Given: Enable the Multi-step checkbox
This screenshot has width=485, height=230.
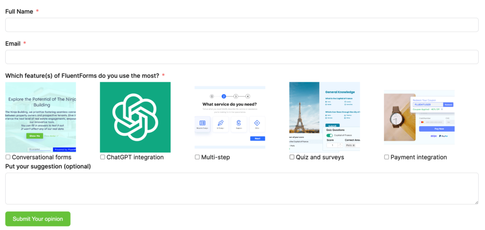Looking at the screenshot, I should tap(198, 157).
